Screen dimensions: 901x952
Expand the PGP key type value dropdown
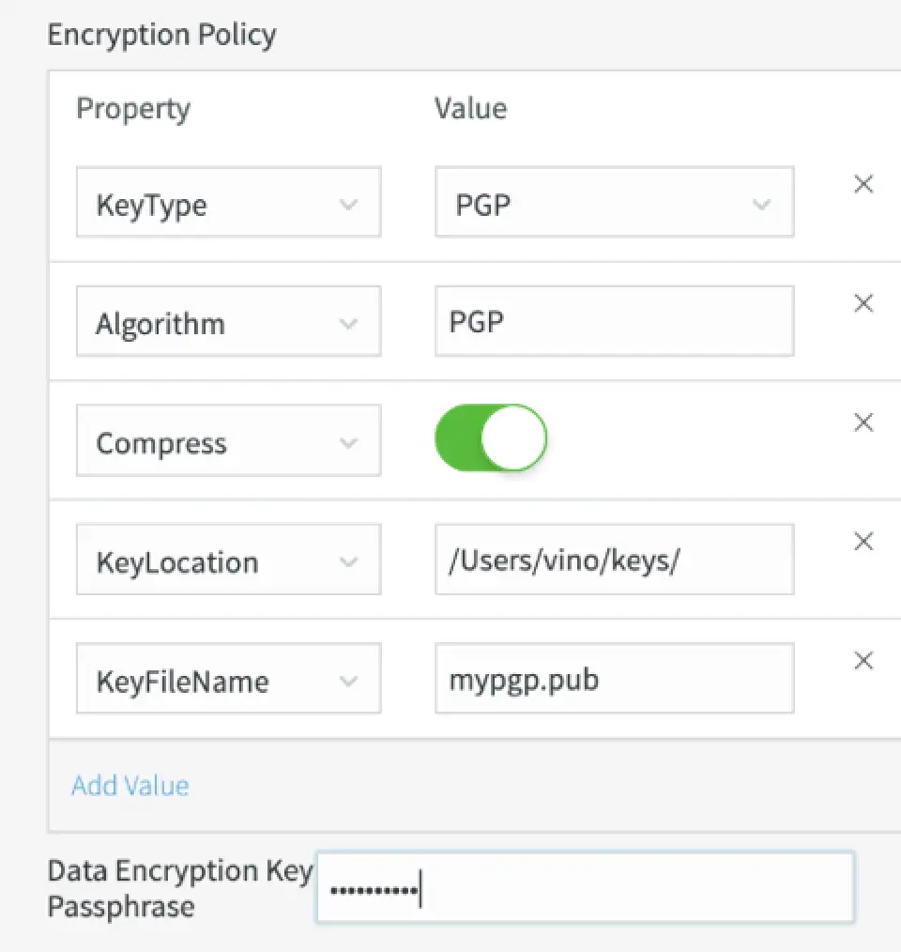[614, 202]
